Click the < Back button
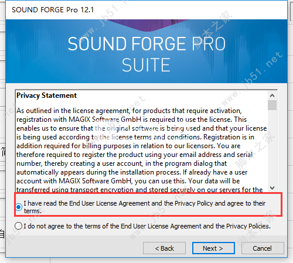This screenshot has height=263, width=293. [x=164, y=248]
